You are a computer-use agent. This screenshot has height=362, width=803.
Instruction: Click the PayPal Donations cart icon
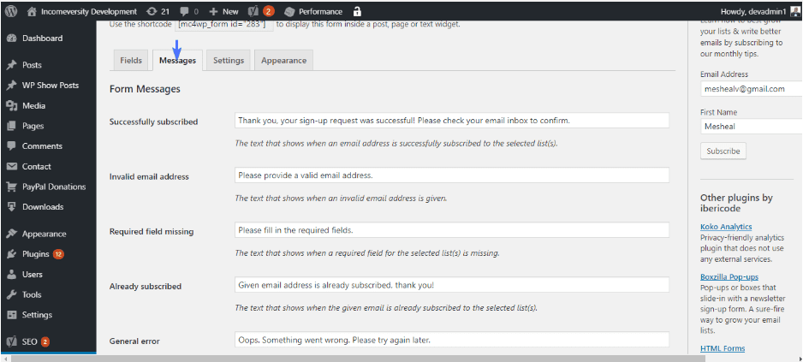12,187
